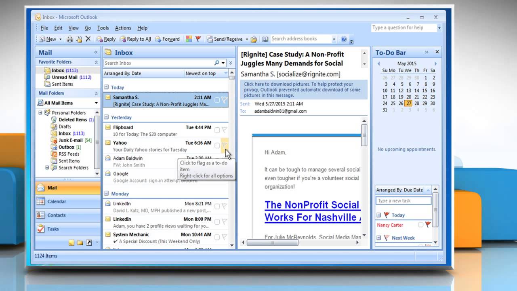The height and width of the screenshot is (291, 517).
Task: Collapse the Today group in Inbox
Action: point(106,87)
